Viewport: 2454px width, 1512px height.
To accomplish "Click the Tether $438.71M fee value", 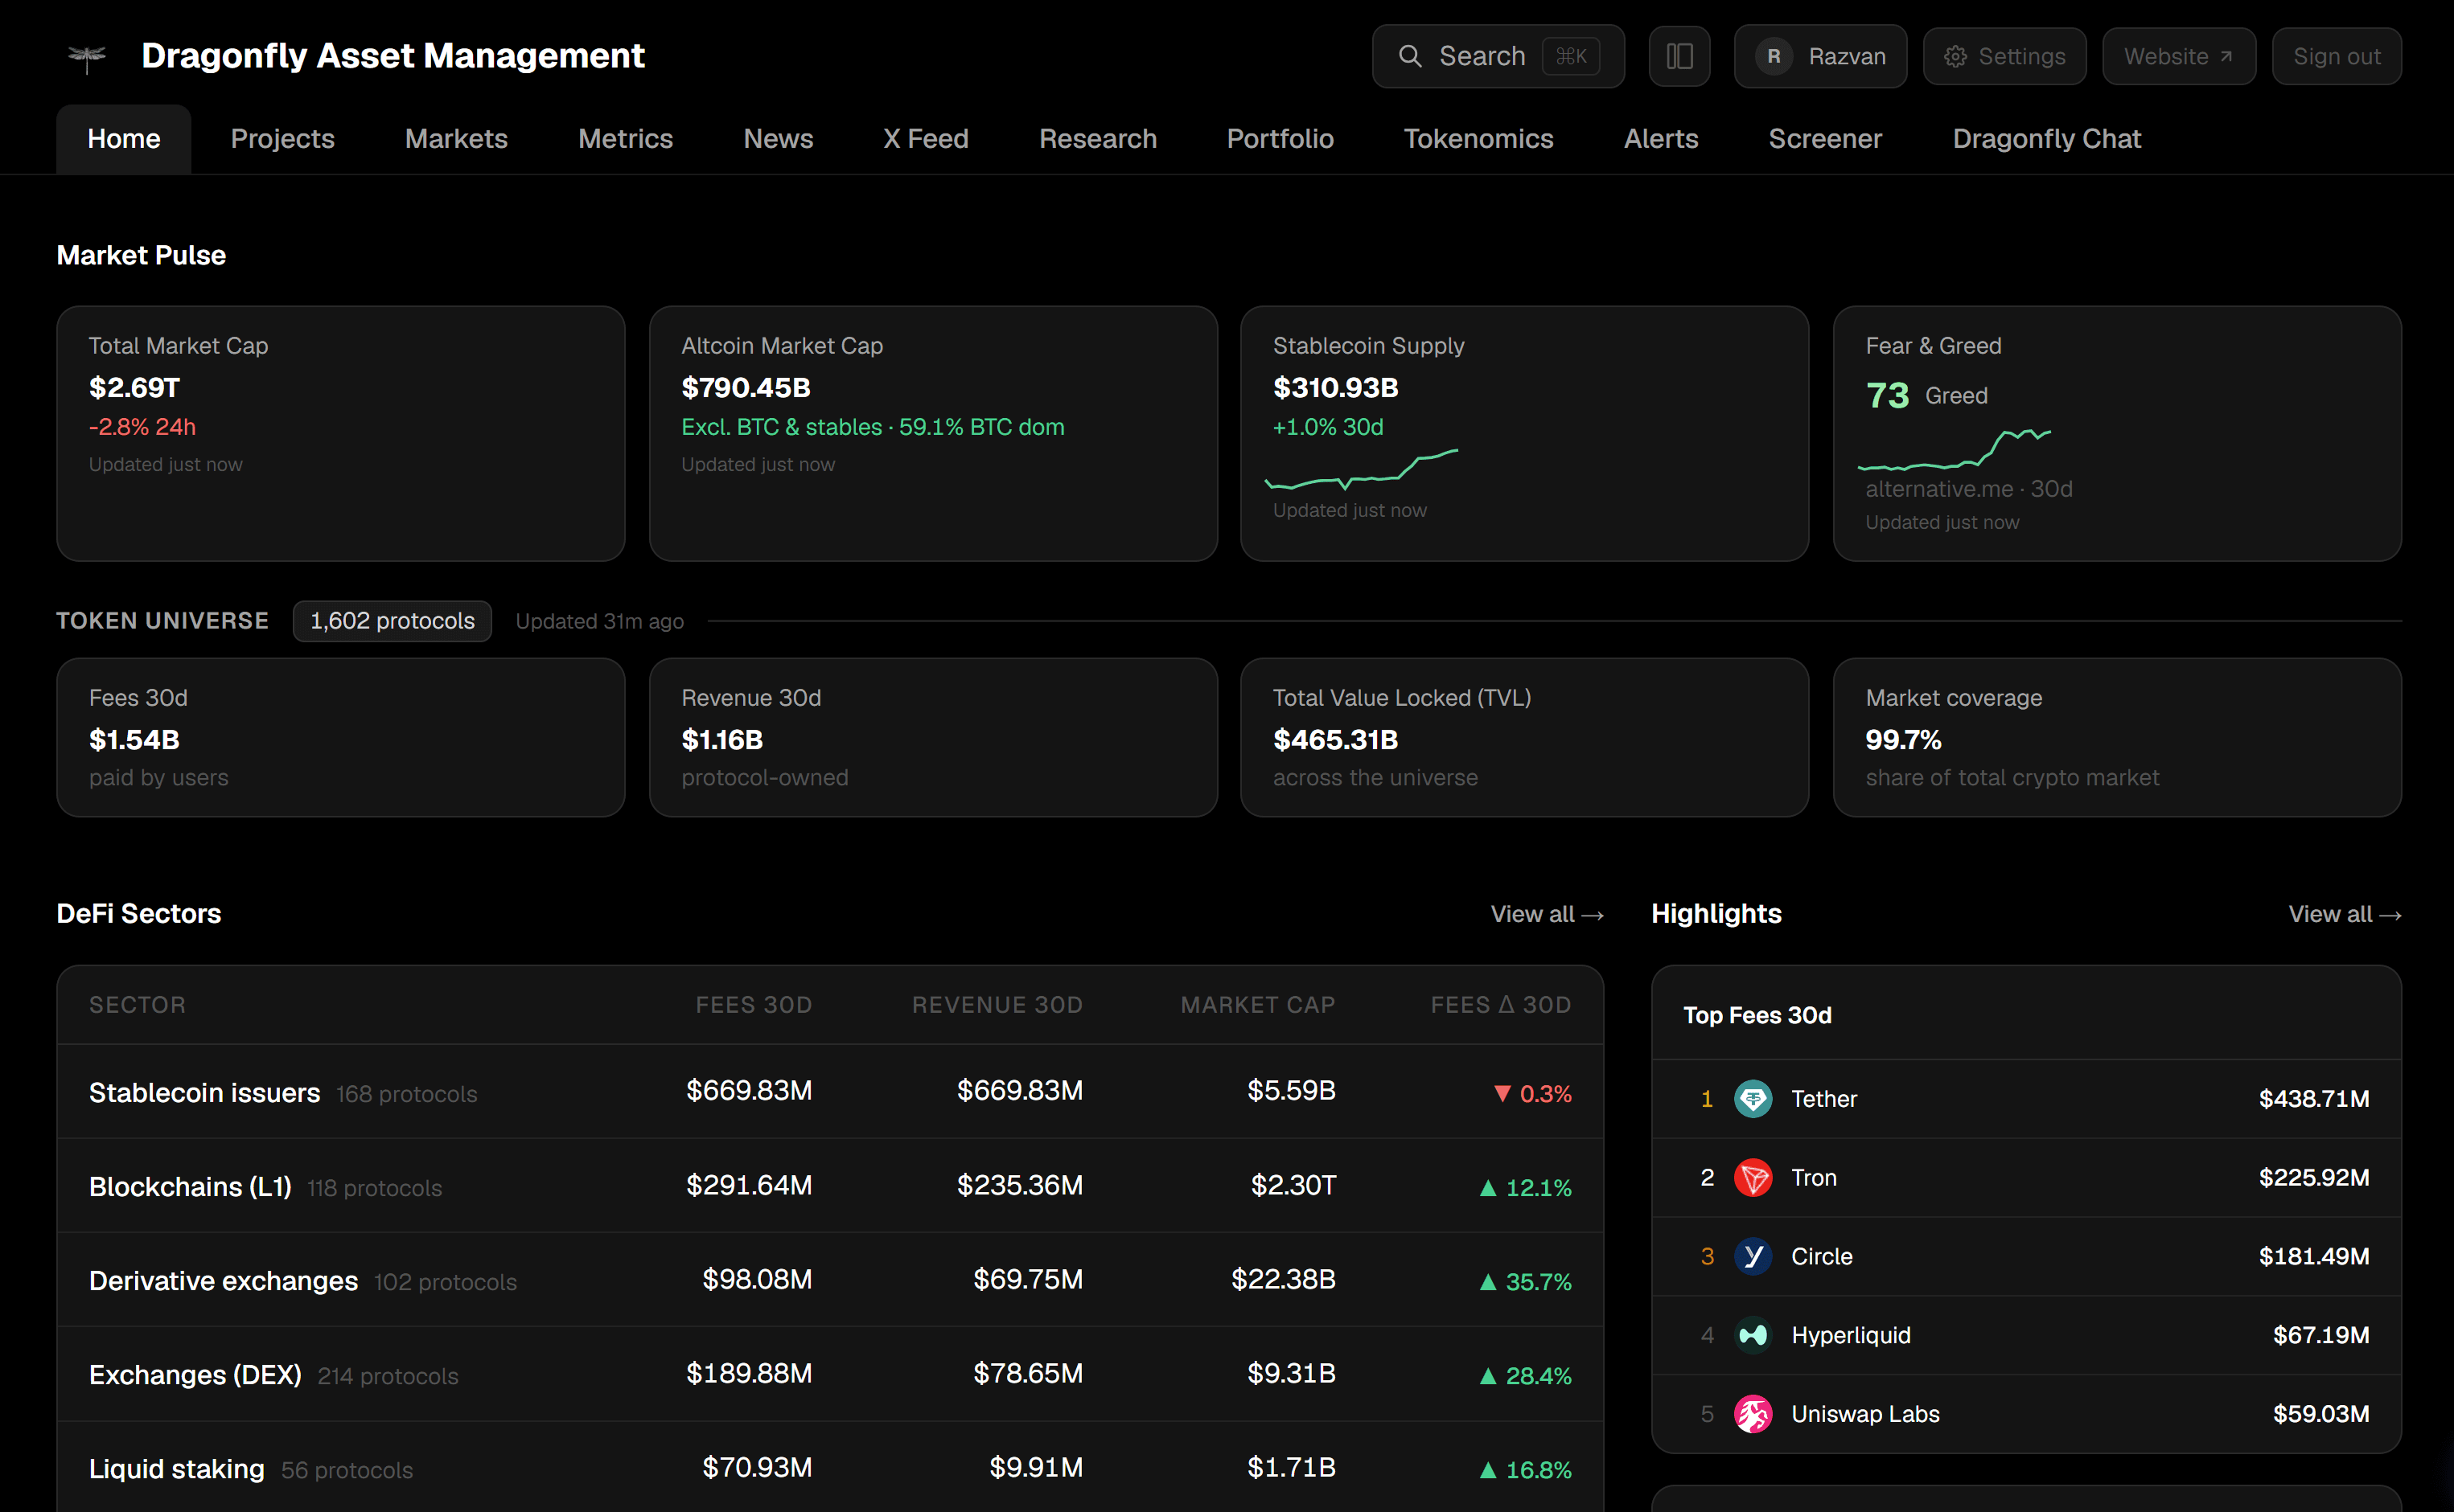I will pyautogui.click(x=2313, y=1099).
